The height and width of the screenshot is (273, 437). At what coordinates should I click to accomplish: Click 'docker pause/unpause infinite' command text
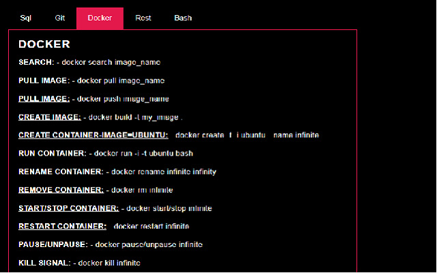pyautogui.click(x=149, y=245)
